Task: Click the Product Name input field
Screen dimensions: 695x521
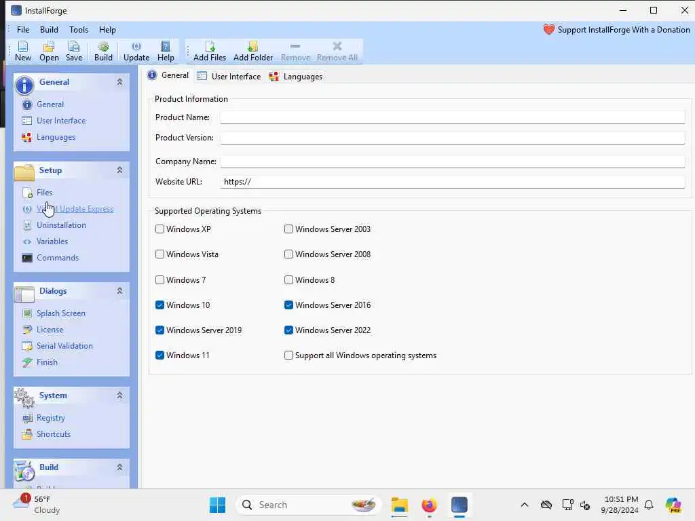Action: click(453, 117)
